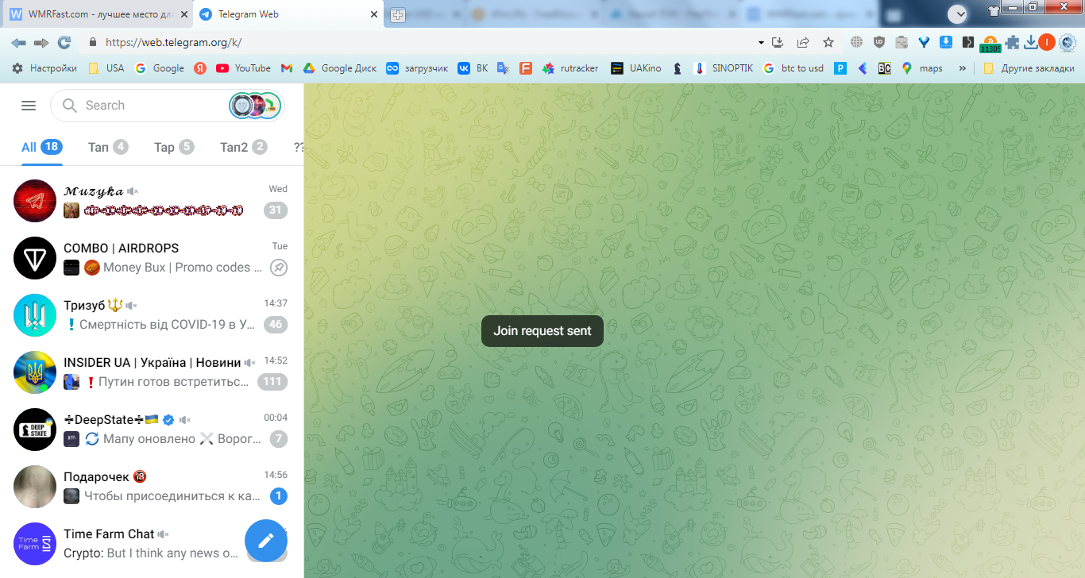Click the Muzyka red avatar
This screenshot has width=1085, height=578.
[35, 201]
